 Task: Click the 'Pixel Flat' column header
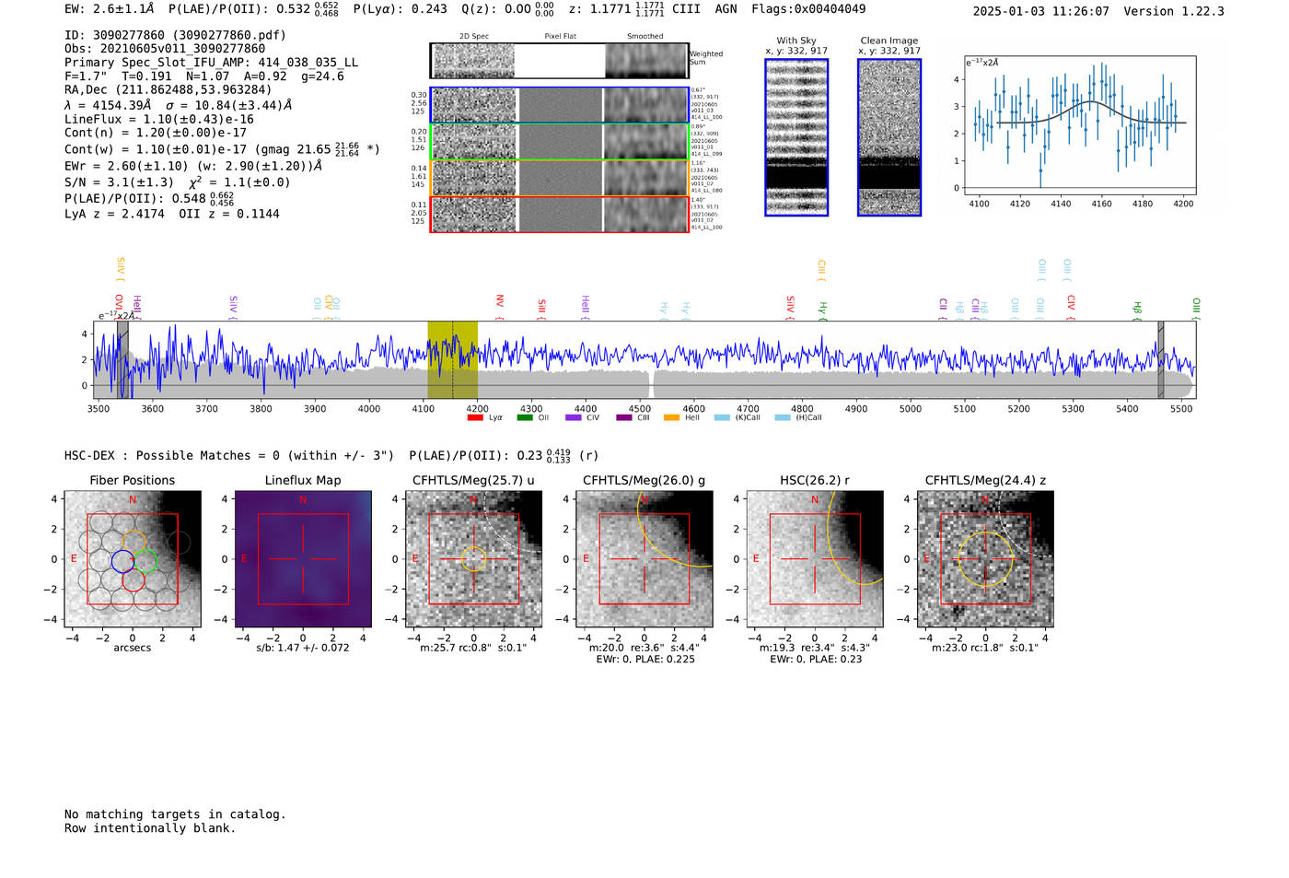pos(560,37)
